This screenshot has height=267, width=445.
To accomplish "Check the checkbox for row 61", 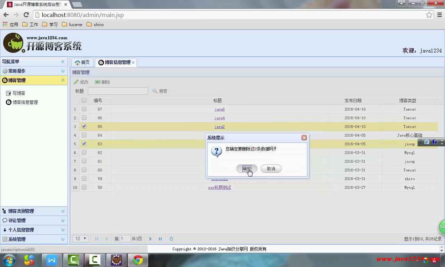I will click(x=84, y=161).
